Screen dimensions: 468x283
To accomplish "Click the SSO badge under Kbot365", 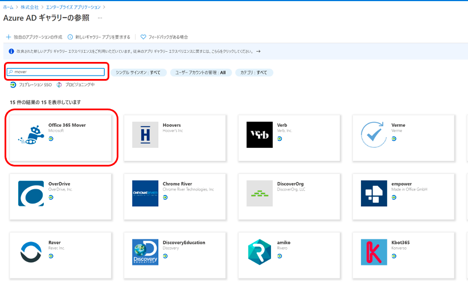I will pyautogui.click(x=394, y=256).
